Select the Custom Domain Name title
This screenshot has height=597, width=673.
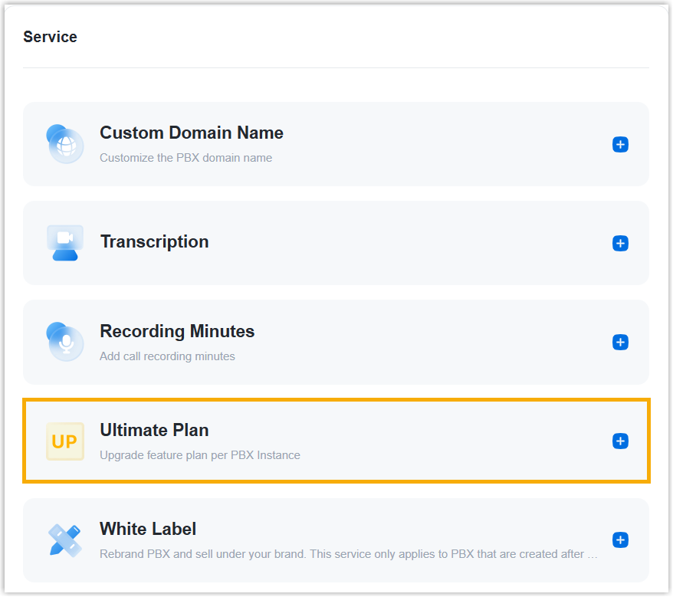pos(192,133)
